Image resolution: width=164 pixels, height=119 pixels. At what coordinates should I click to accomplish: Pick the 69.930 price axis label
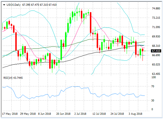[x=156, y=37]
